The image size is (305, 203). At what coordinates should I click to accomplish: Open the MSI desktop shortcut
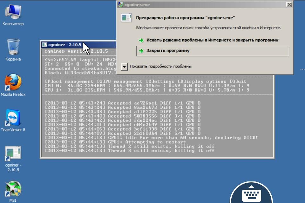pos(13,192)
